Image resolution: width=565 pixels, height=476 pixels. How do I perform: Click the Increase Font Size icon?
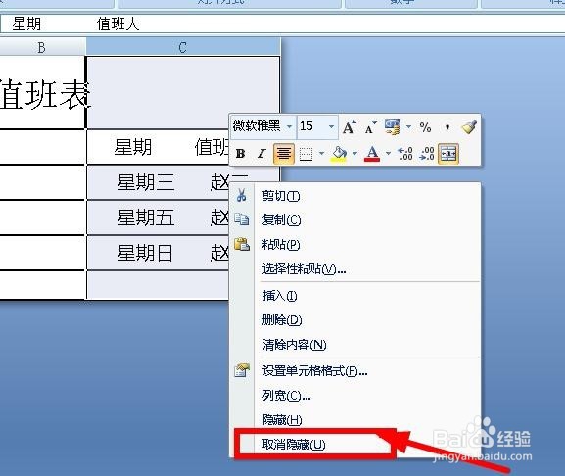point(349,127)
